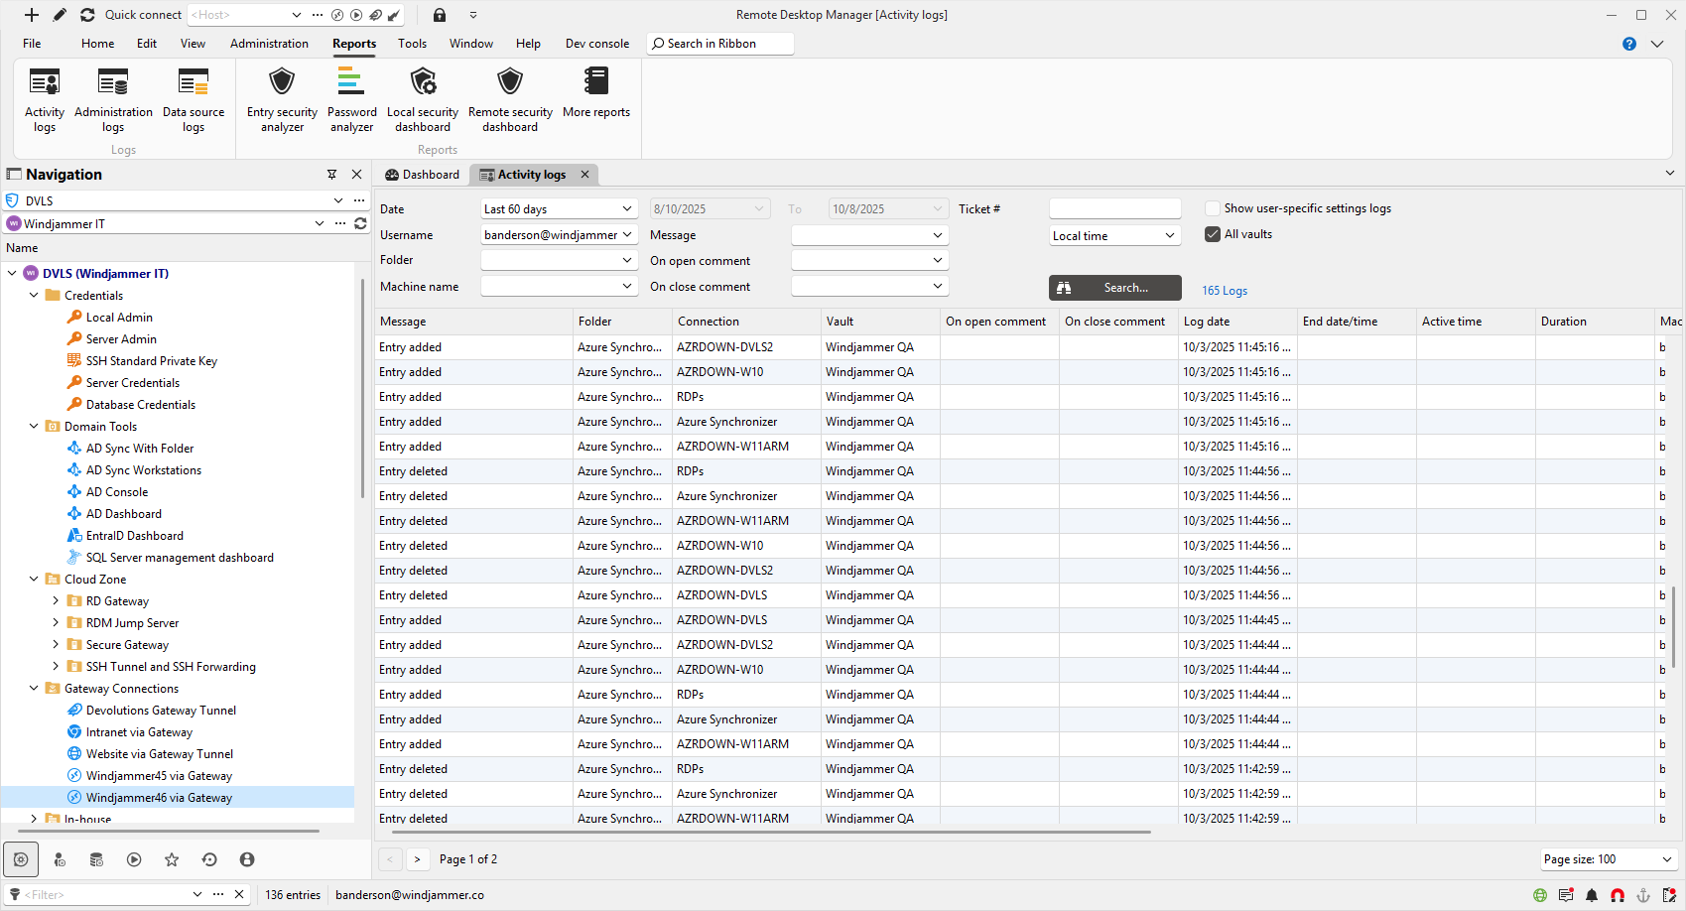
Task: Open Remote security dashboard
Action: (x=510, y=99)
